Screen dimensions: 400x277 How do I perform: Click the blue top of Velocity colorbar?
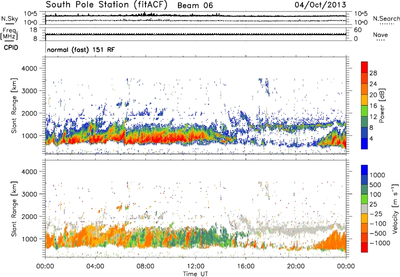click(x=364, y=170)
